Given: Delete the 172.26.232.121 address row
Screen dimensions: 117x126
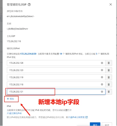Looking at the screenshot, I should (x=109, y=92).
